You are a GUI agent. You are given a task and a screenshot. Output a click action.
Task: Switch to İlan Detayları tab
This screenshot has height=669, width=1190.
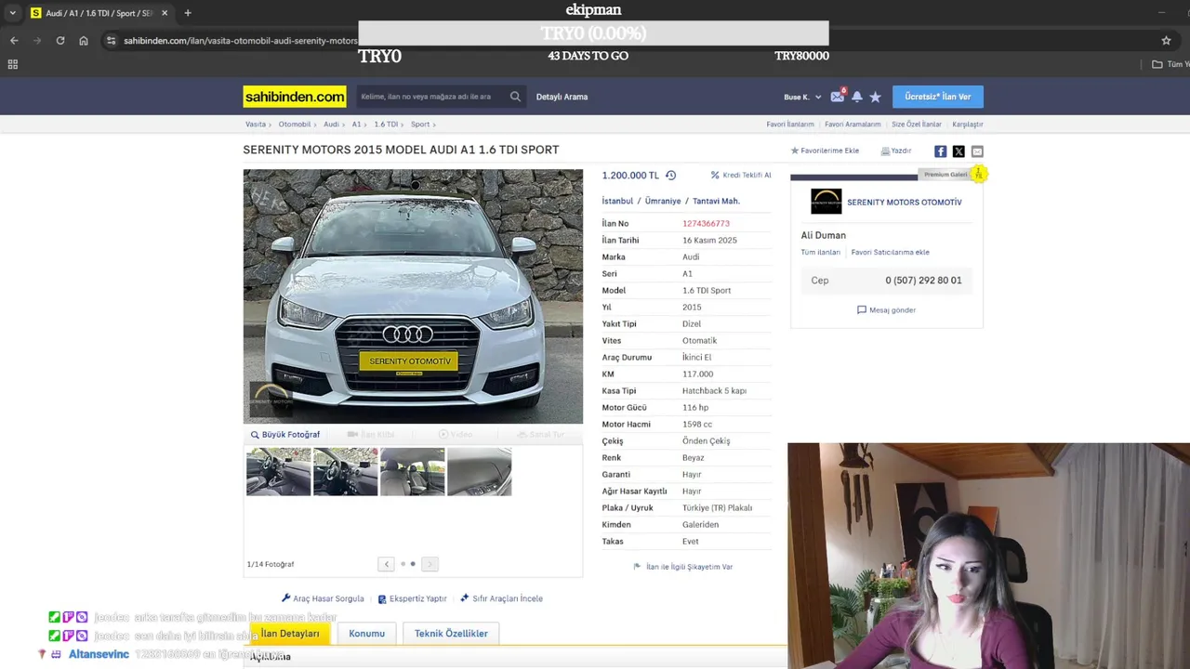(290, 634)
